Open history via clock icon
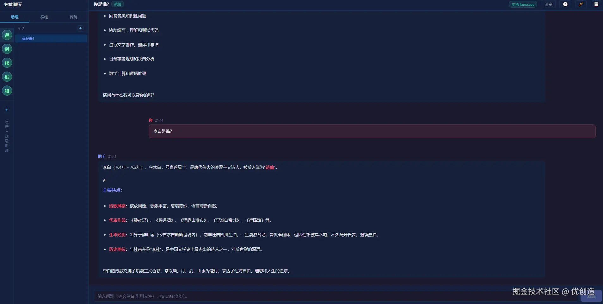This screenshot has height=304, width=603. pos(565,4)
